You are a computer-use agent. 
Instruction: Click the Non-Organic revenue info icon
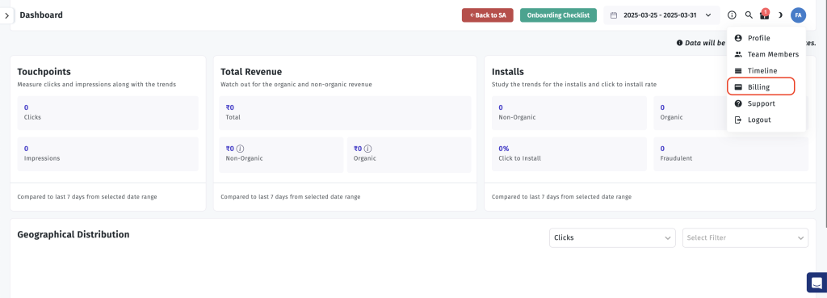pyautogui.click(x=240, y=149)
